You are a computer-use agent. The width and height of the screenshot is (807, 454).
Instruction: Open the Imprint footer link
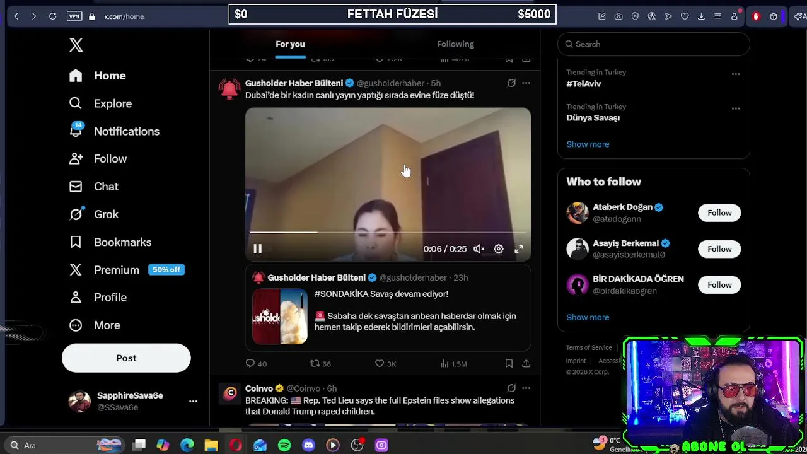(576, 361)
